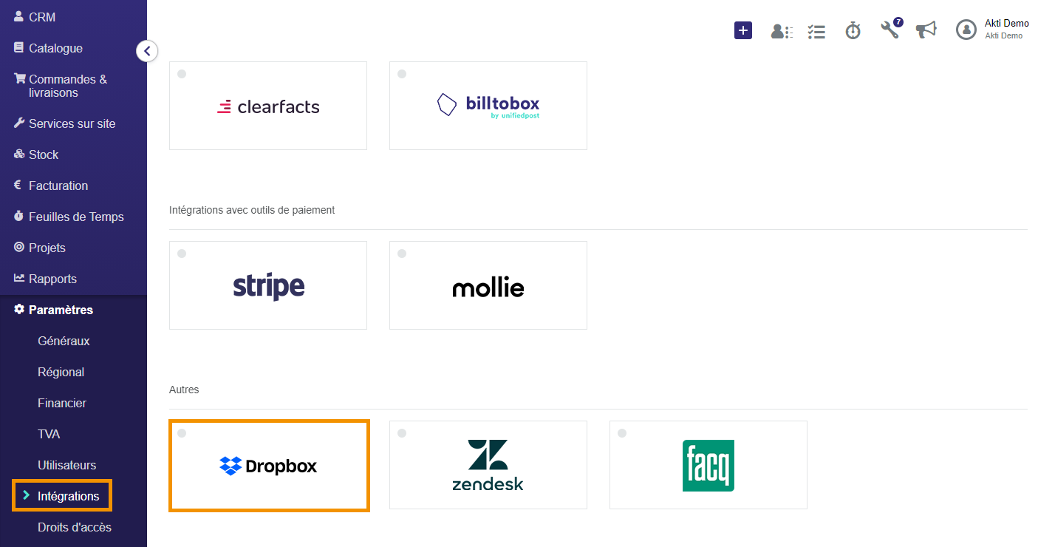
Task: Start the stopwatch timer icon
Action: (x=853, y=30)
